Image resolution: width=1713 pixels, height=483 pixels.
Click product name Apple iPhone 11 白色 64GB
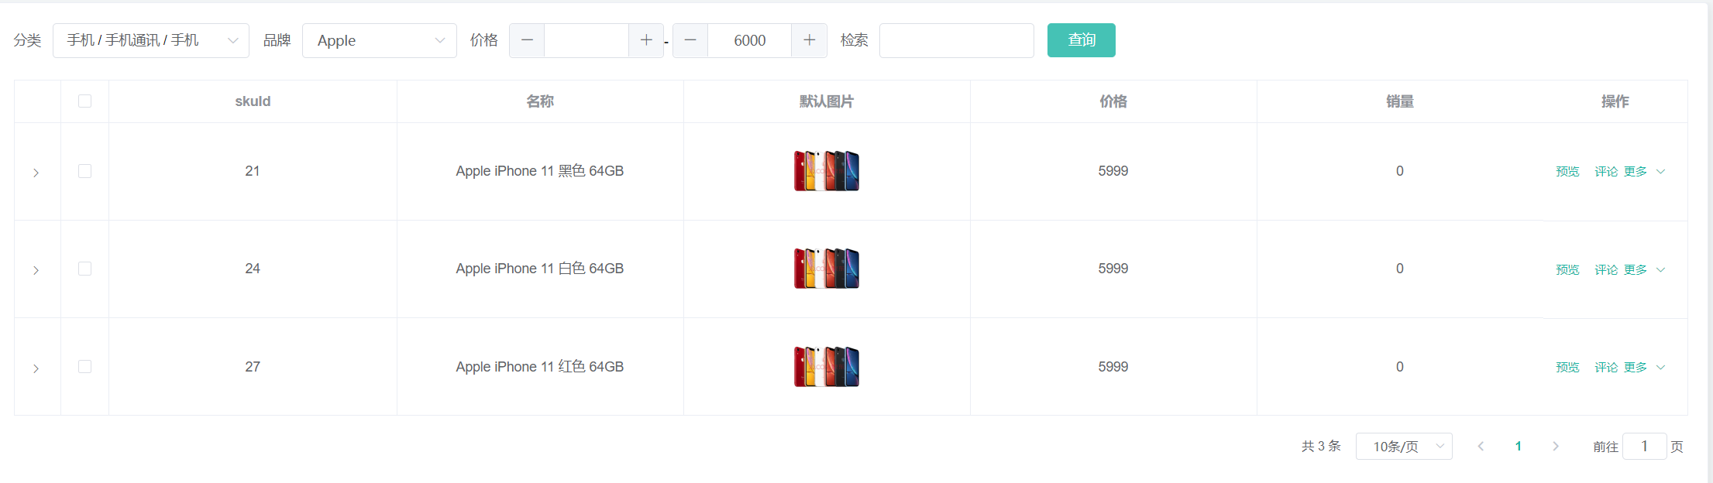tap(540, 269)
